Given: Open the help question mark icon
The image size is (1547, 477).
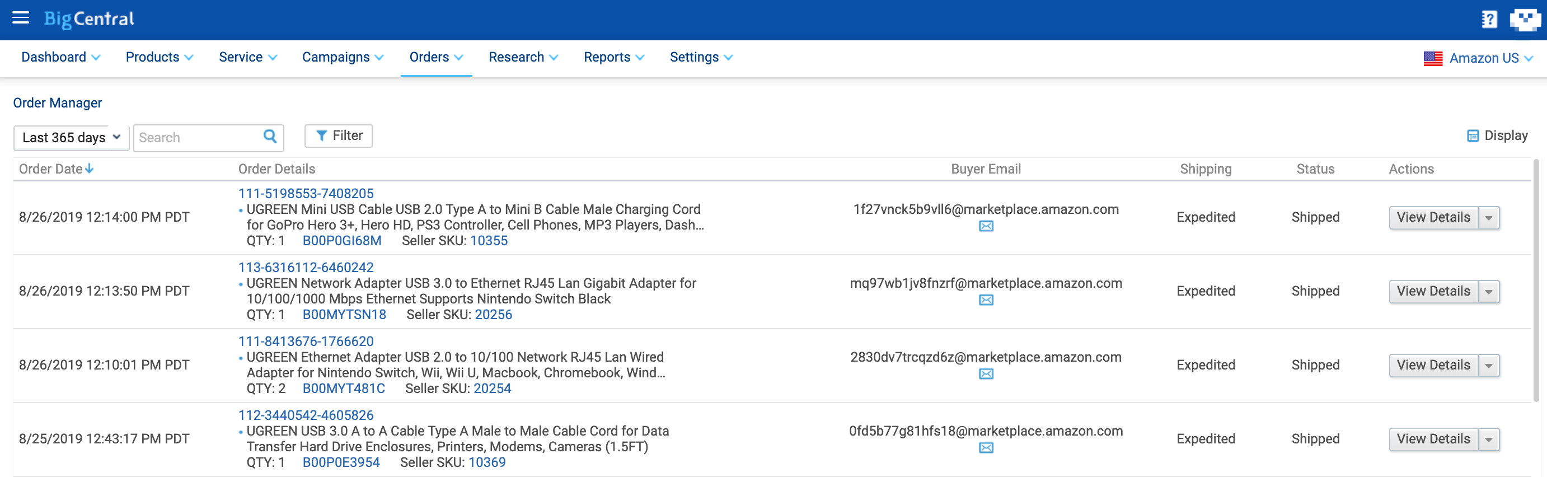Looking at the screenshot, I should (x=1489, y=19).
